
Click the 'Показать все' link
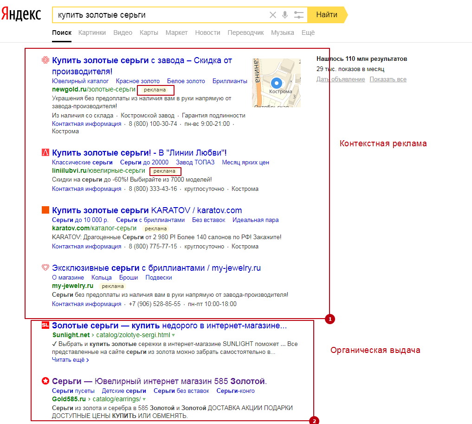pyautogui.click(x=388, y=79)
